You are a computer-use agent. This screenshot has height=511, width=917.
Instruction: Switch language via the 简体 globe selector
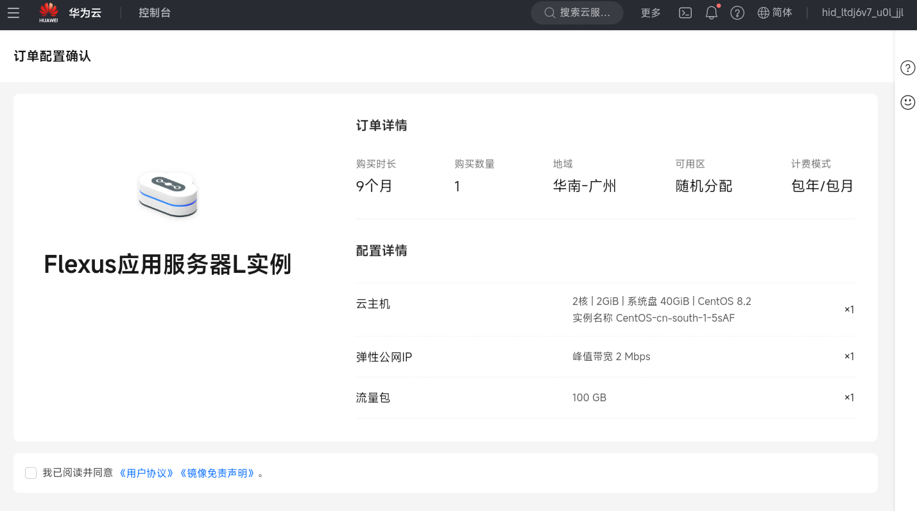pos(775,13)
